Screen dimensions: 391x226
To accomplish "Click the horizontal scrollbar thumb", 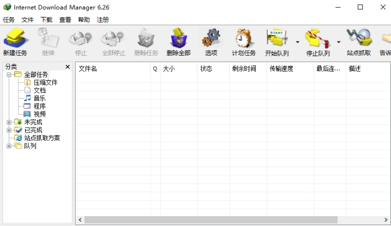I will coord(211,220).
